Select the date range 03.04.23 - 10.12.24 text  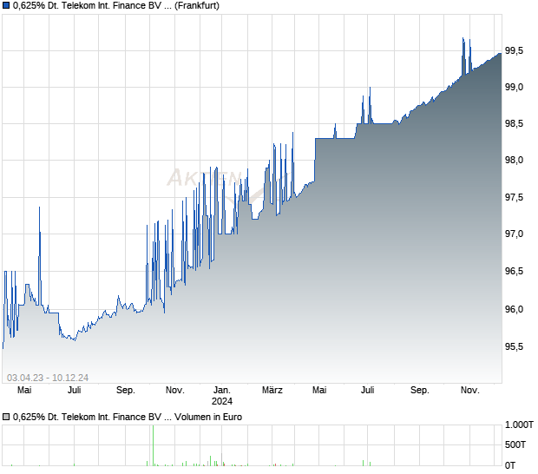click(49, 377)
